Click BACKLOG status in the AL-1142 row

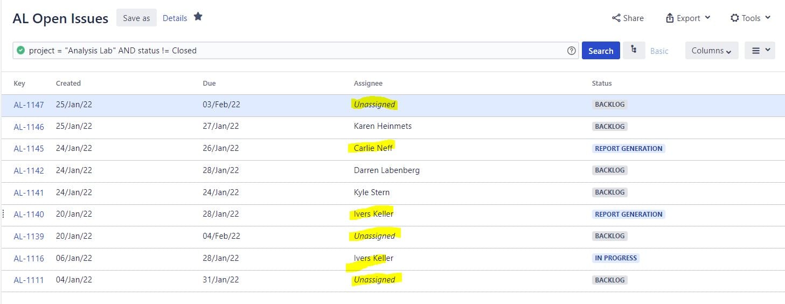(610, 170)
